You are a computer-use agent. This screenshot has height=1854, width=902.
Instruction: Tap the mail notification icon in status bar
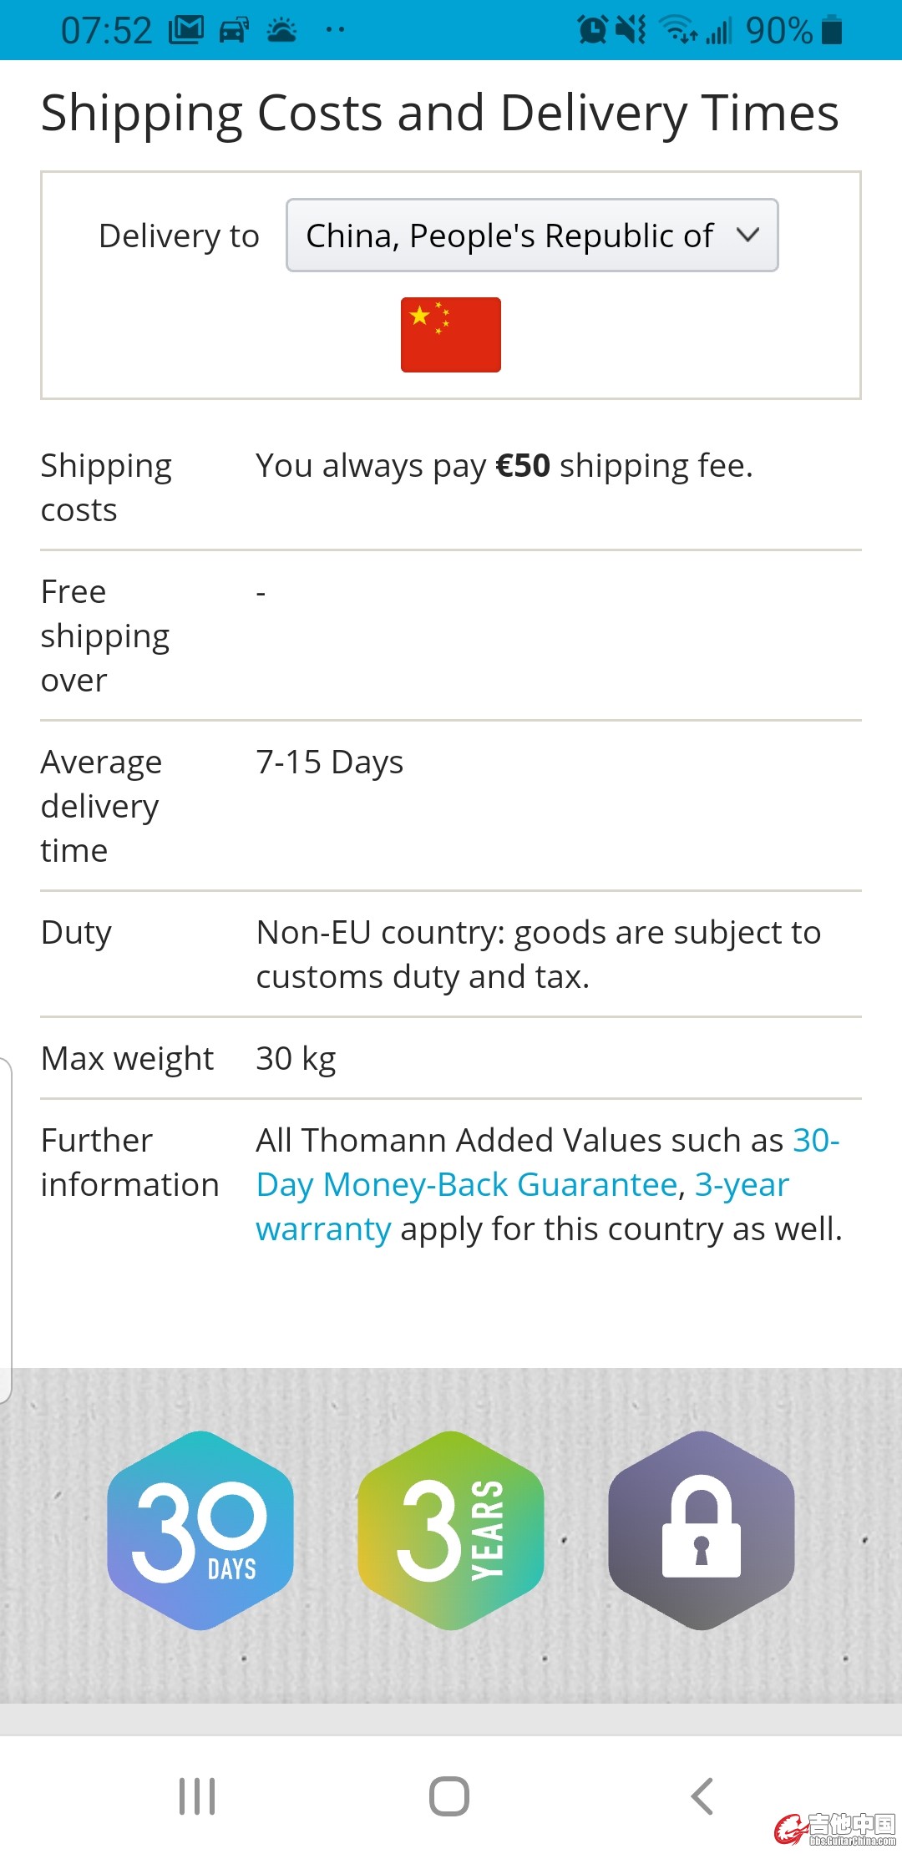click(x=186, y=31)
